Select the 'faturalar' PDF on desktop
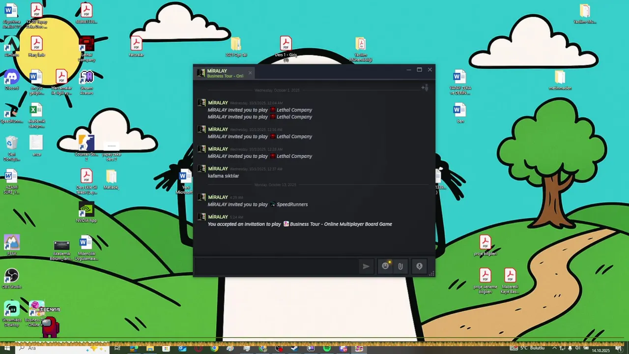 (x=136, y=47)
